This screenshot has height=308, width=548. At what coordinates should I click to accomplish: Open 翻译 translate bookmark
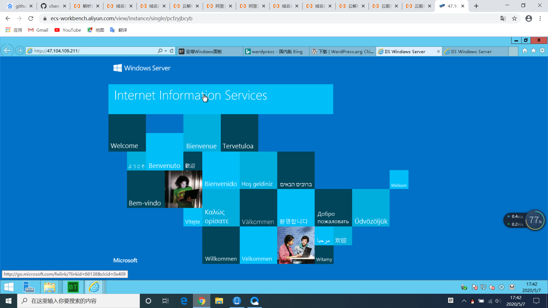coord(118,30)
